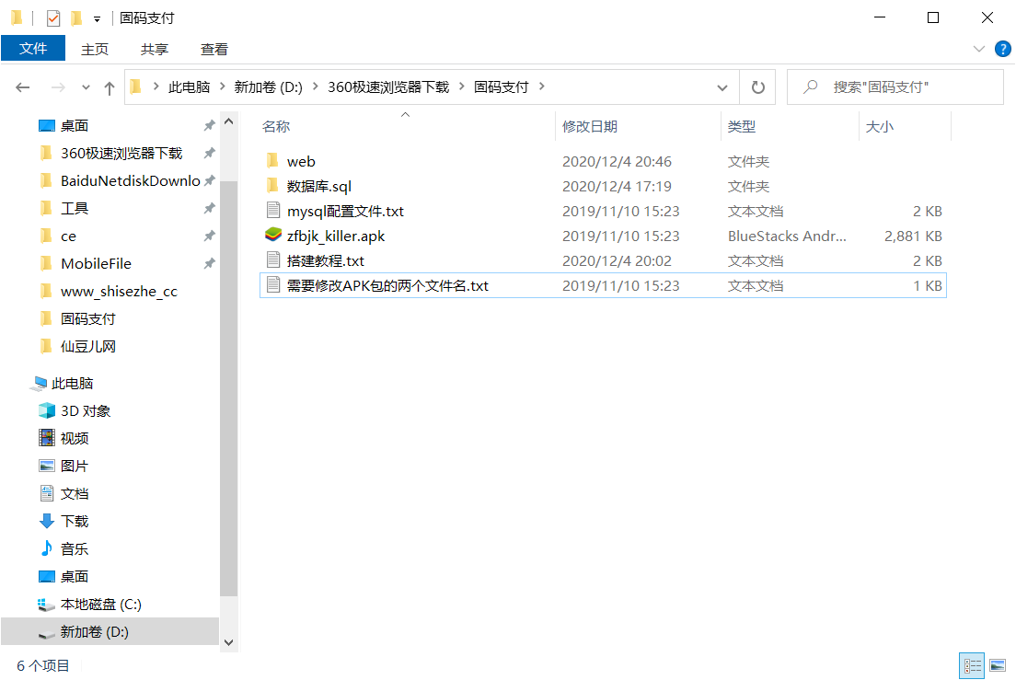
Task: Expand the recent locations dropdown arrow
Action: click(86, 87)
